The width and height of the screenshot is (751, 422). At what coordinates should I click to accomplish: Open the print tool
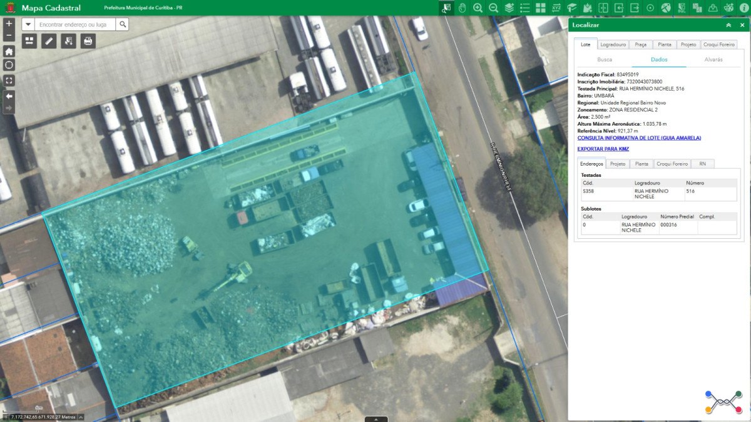tap(88, 41)
